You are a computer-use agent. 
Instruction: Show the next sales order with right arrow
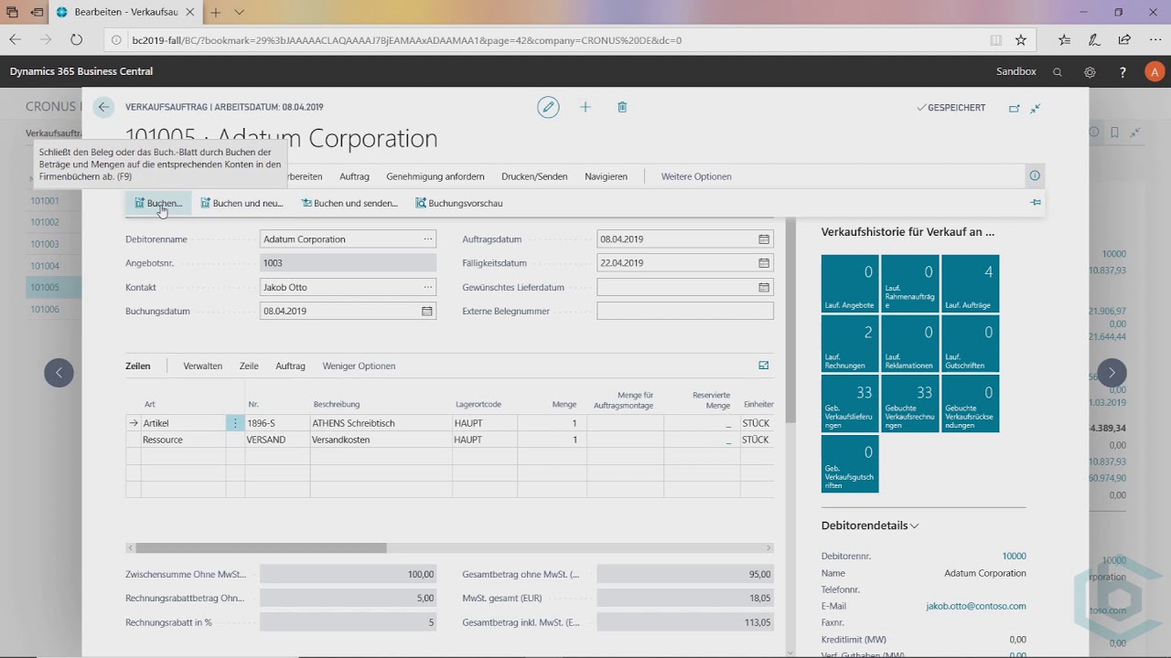(x=1112, y=372)
